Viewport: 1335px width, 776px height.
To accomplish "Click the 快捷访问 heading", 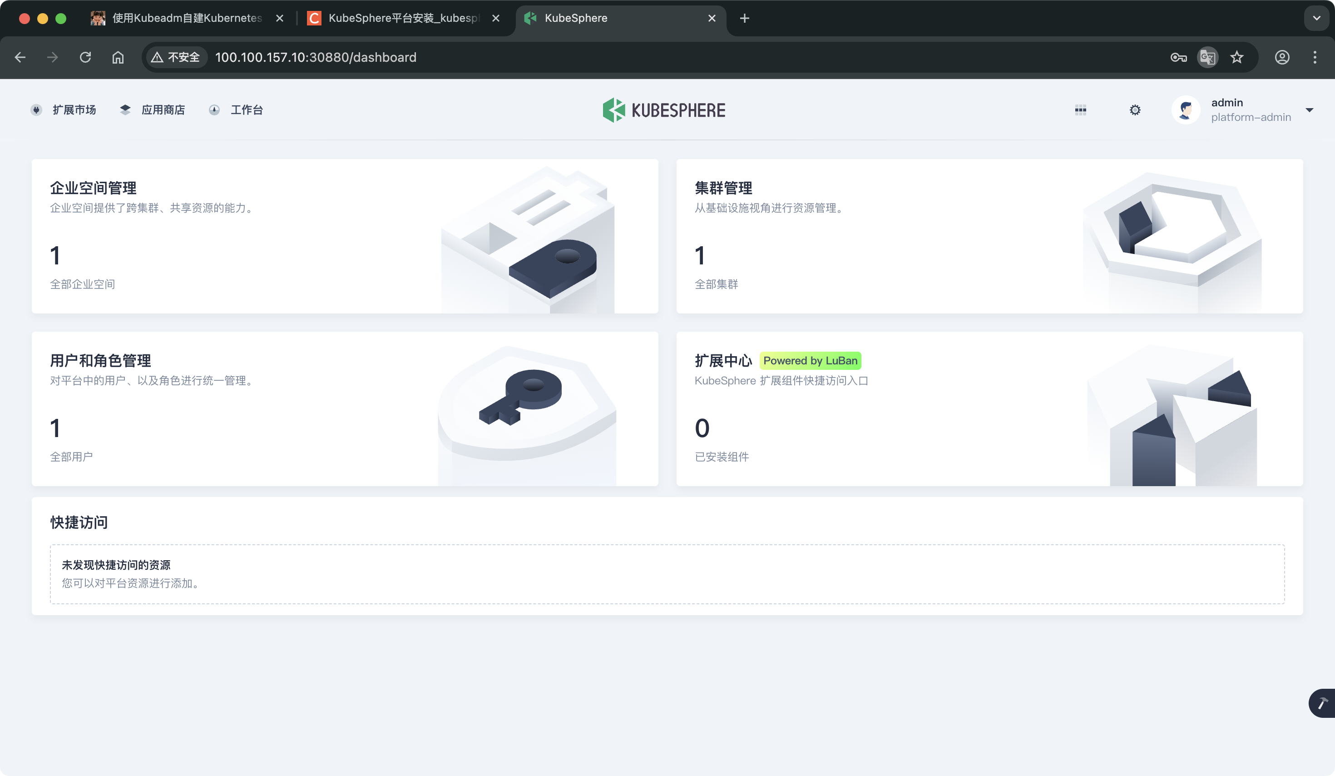I will point(79,522).
